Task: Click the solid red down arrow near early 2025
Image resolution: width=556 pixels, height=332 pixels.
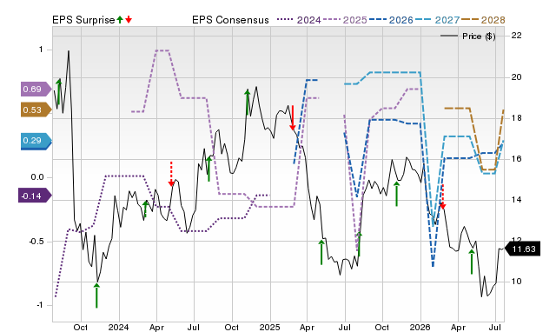Action: pyautogui.click(x=293, y=117)
